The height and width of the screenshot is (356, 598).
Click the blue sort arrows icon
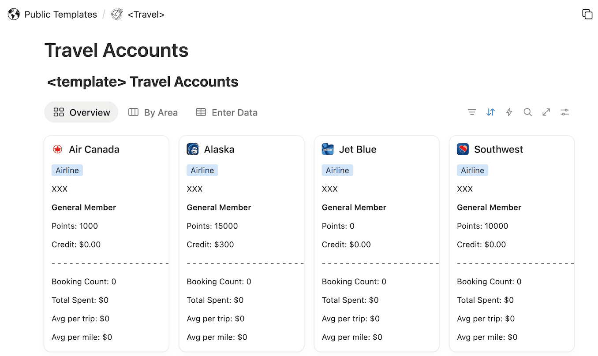point(490,112)
